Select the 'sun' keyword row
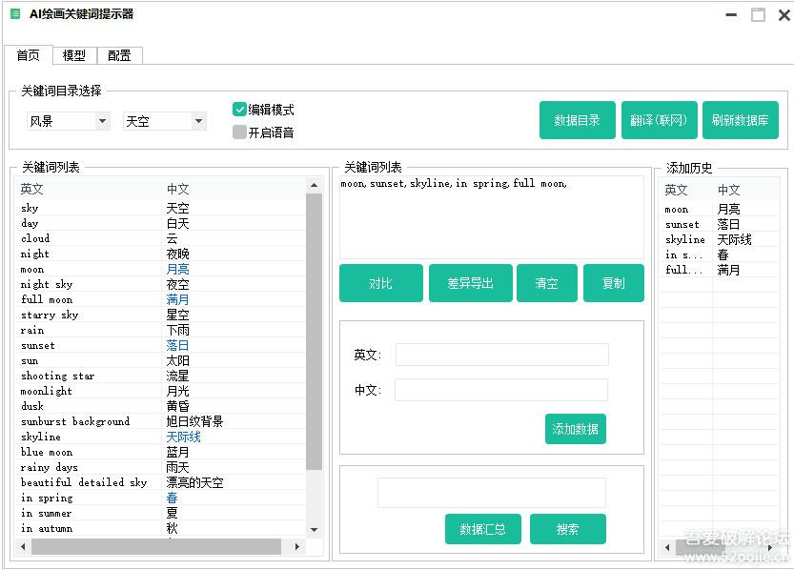The height and width of the screenshot is (570, 794). pyautogui.click(x=161, y=360)
